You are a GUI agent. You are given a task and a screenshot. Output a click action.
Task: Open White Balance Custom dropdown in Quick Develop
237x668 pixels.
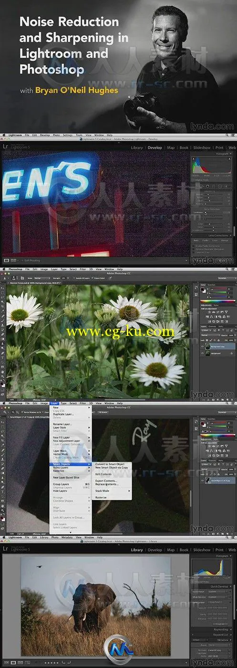(217, 597)
